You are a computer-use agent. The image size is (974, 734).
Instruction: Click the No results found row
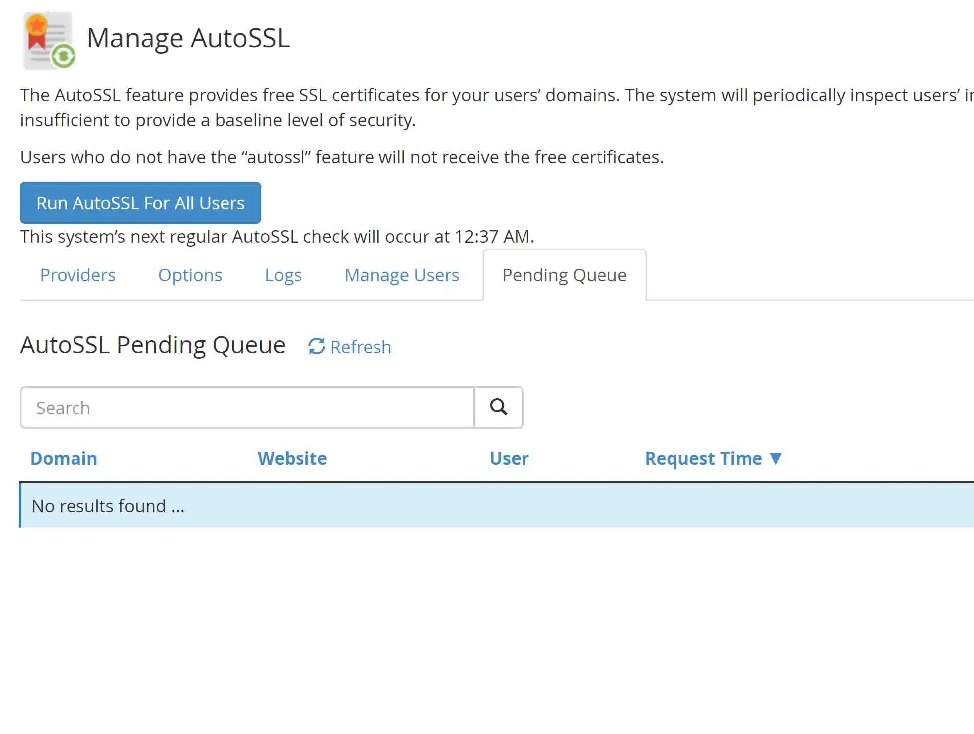point(108,506)
